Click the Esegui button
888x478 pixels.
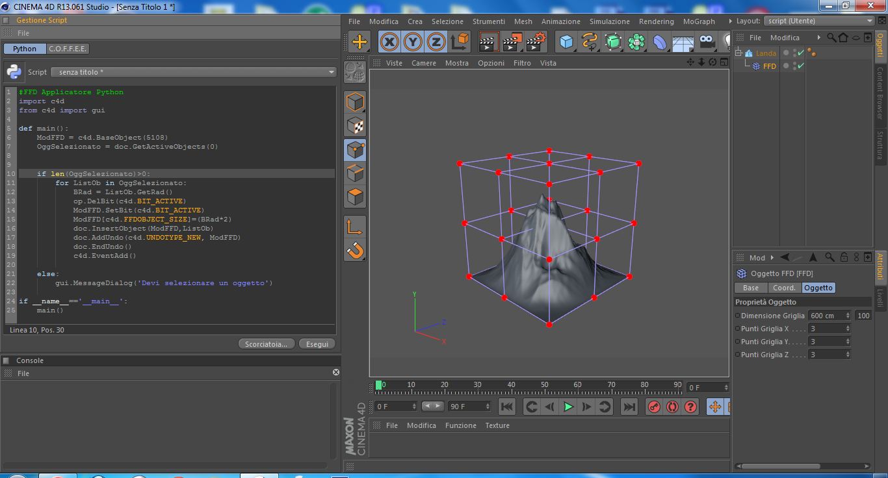coord(317,344)
